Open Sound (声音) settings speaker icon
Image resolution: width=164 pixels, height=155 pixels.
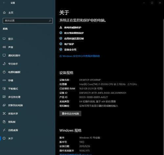[x=4, y=47]
